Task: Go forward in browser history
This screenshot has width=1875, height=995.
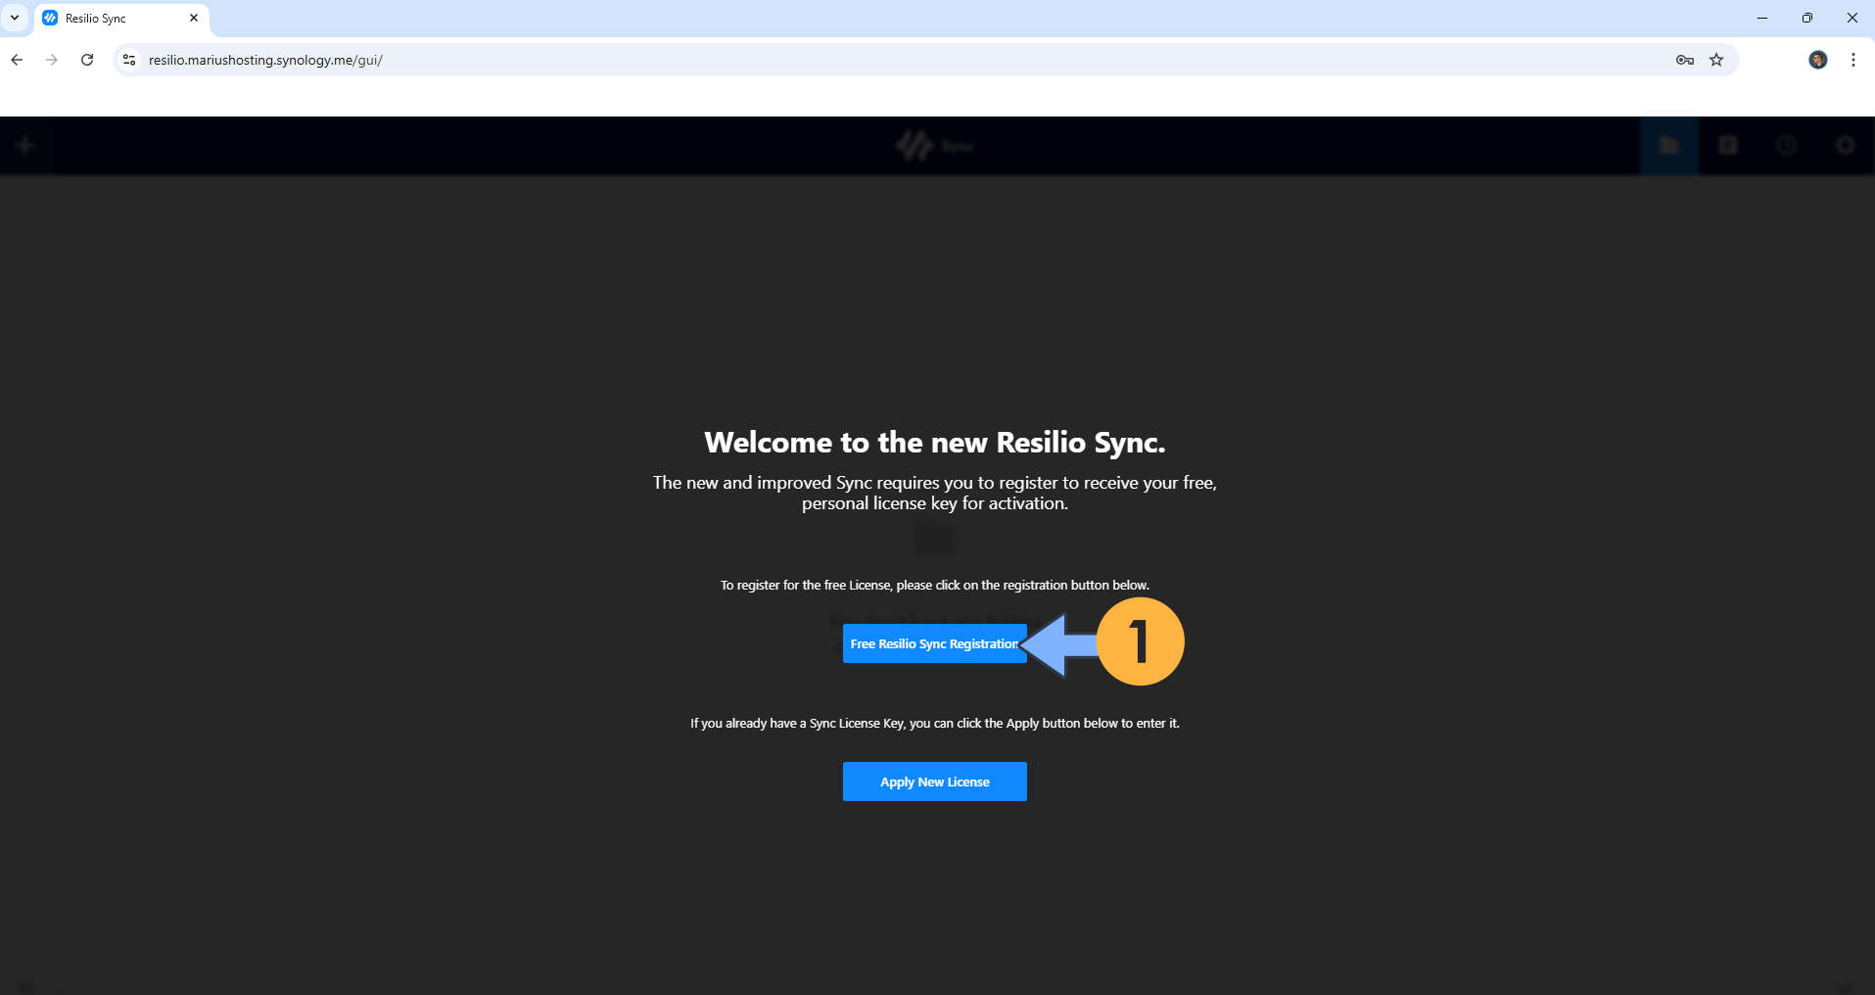Action: click(52, 60)
